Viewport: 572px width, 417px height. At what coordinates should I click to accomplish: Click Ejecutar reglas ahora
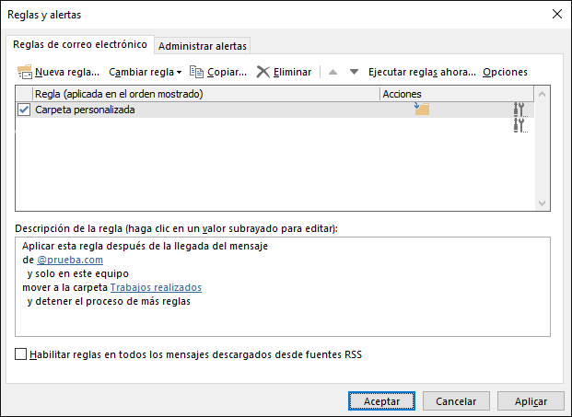pyautogui.click(x=422, y=72)
